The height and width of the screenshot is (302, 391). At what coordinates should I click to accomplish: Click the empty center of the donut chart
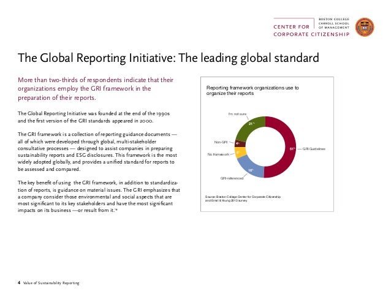click(266, 147)
